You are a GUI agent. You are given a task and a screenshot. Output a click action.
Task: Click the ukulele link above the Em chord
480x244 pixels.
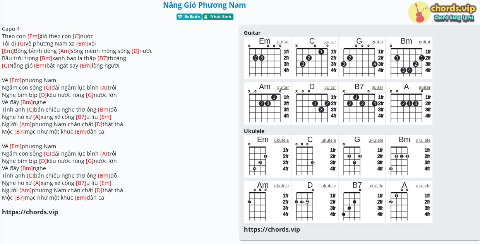[281, 140]
